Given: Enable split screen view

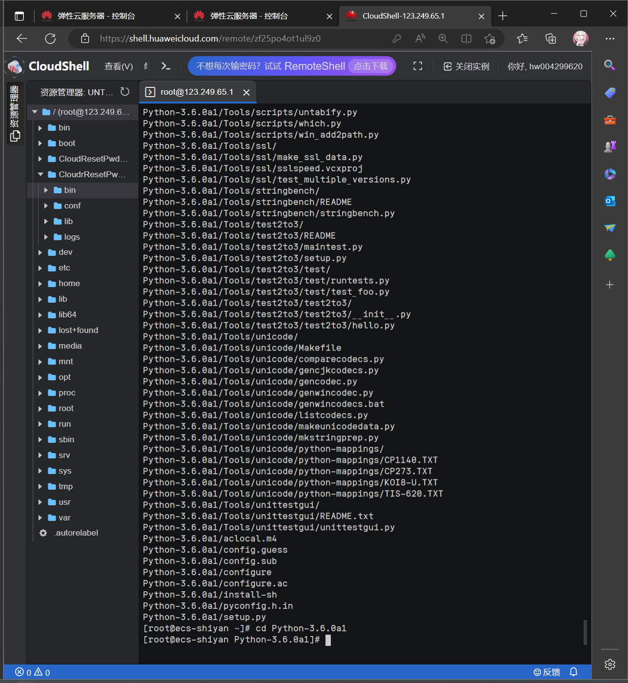Looking at the screenshot, I should point(466,39).
